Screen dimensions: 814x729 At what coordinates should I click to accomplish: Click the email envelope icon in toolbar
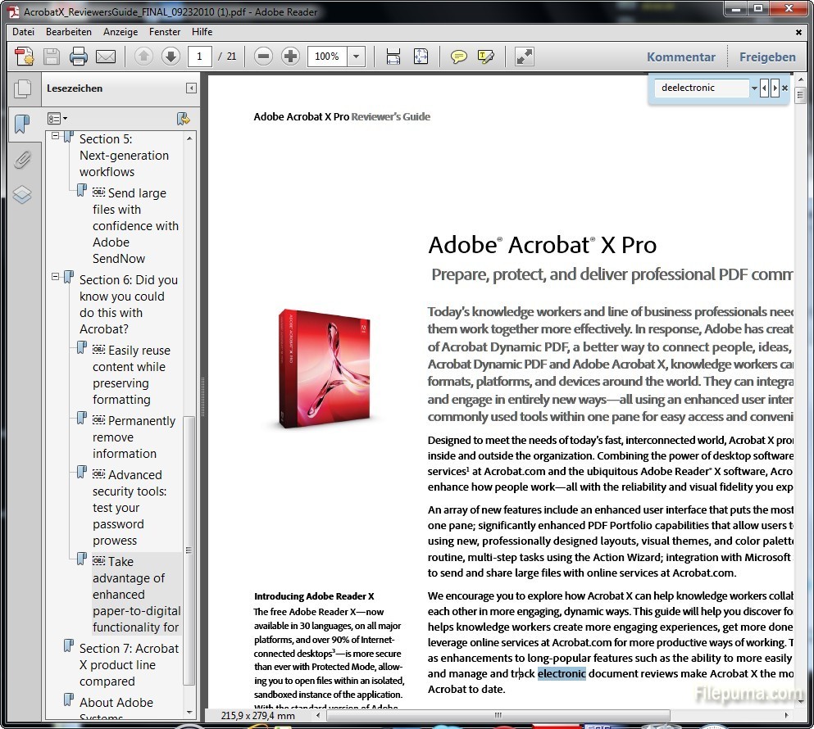coord(106,57)
